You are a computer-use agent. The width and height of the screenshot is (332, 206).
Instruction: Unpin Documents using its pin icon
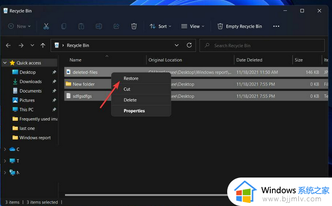(54, 91)
